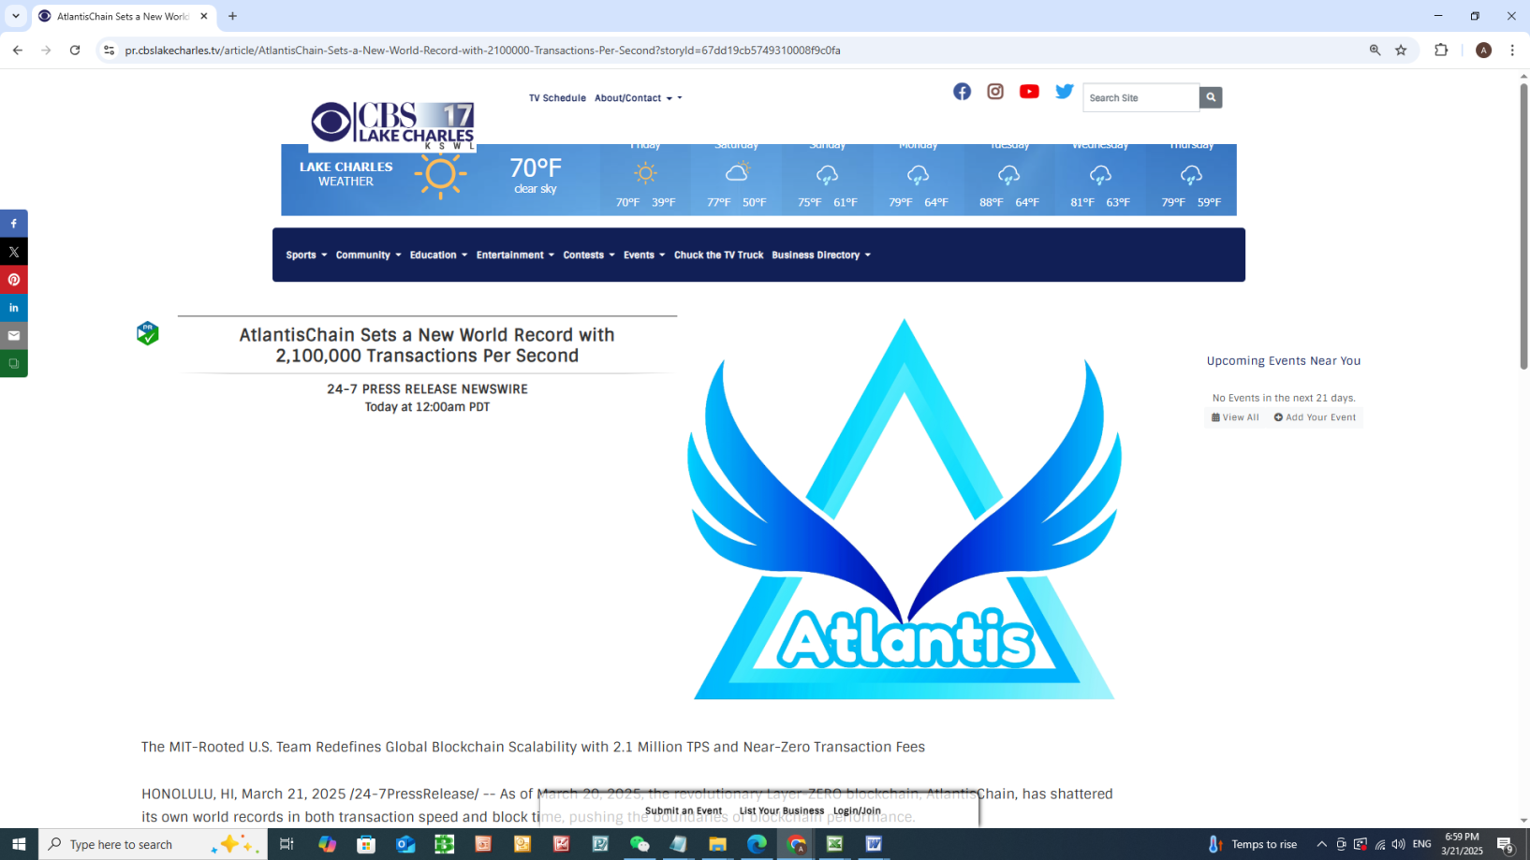Click the View All events link
This screenshot has height=860, width=1530.
(1235, 417)
